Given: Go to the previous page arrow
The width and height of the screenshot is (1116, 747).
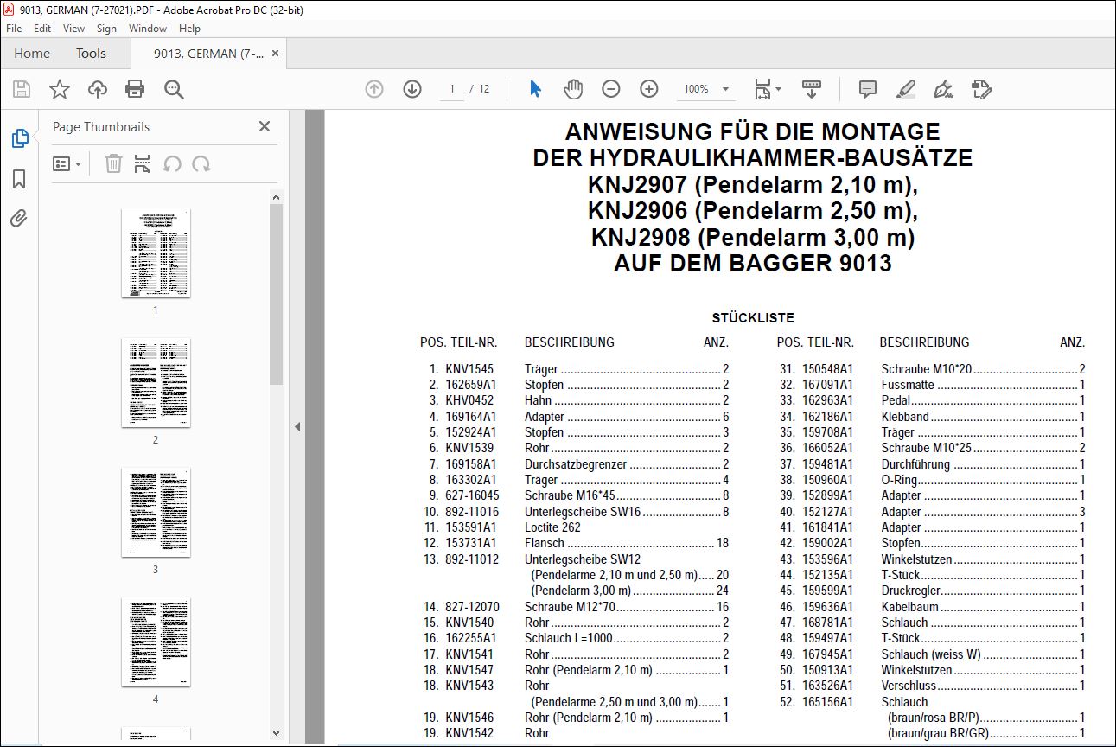Looking at the screenshot, I should [374, 89].
